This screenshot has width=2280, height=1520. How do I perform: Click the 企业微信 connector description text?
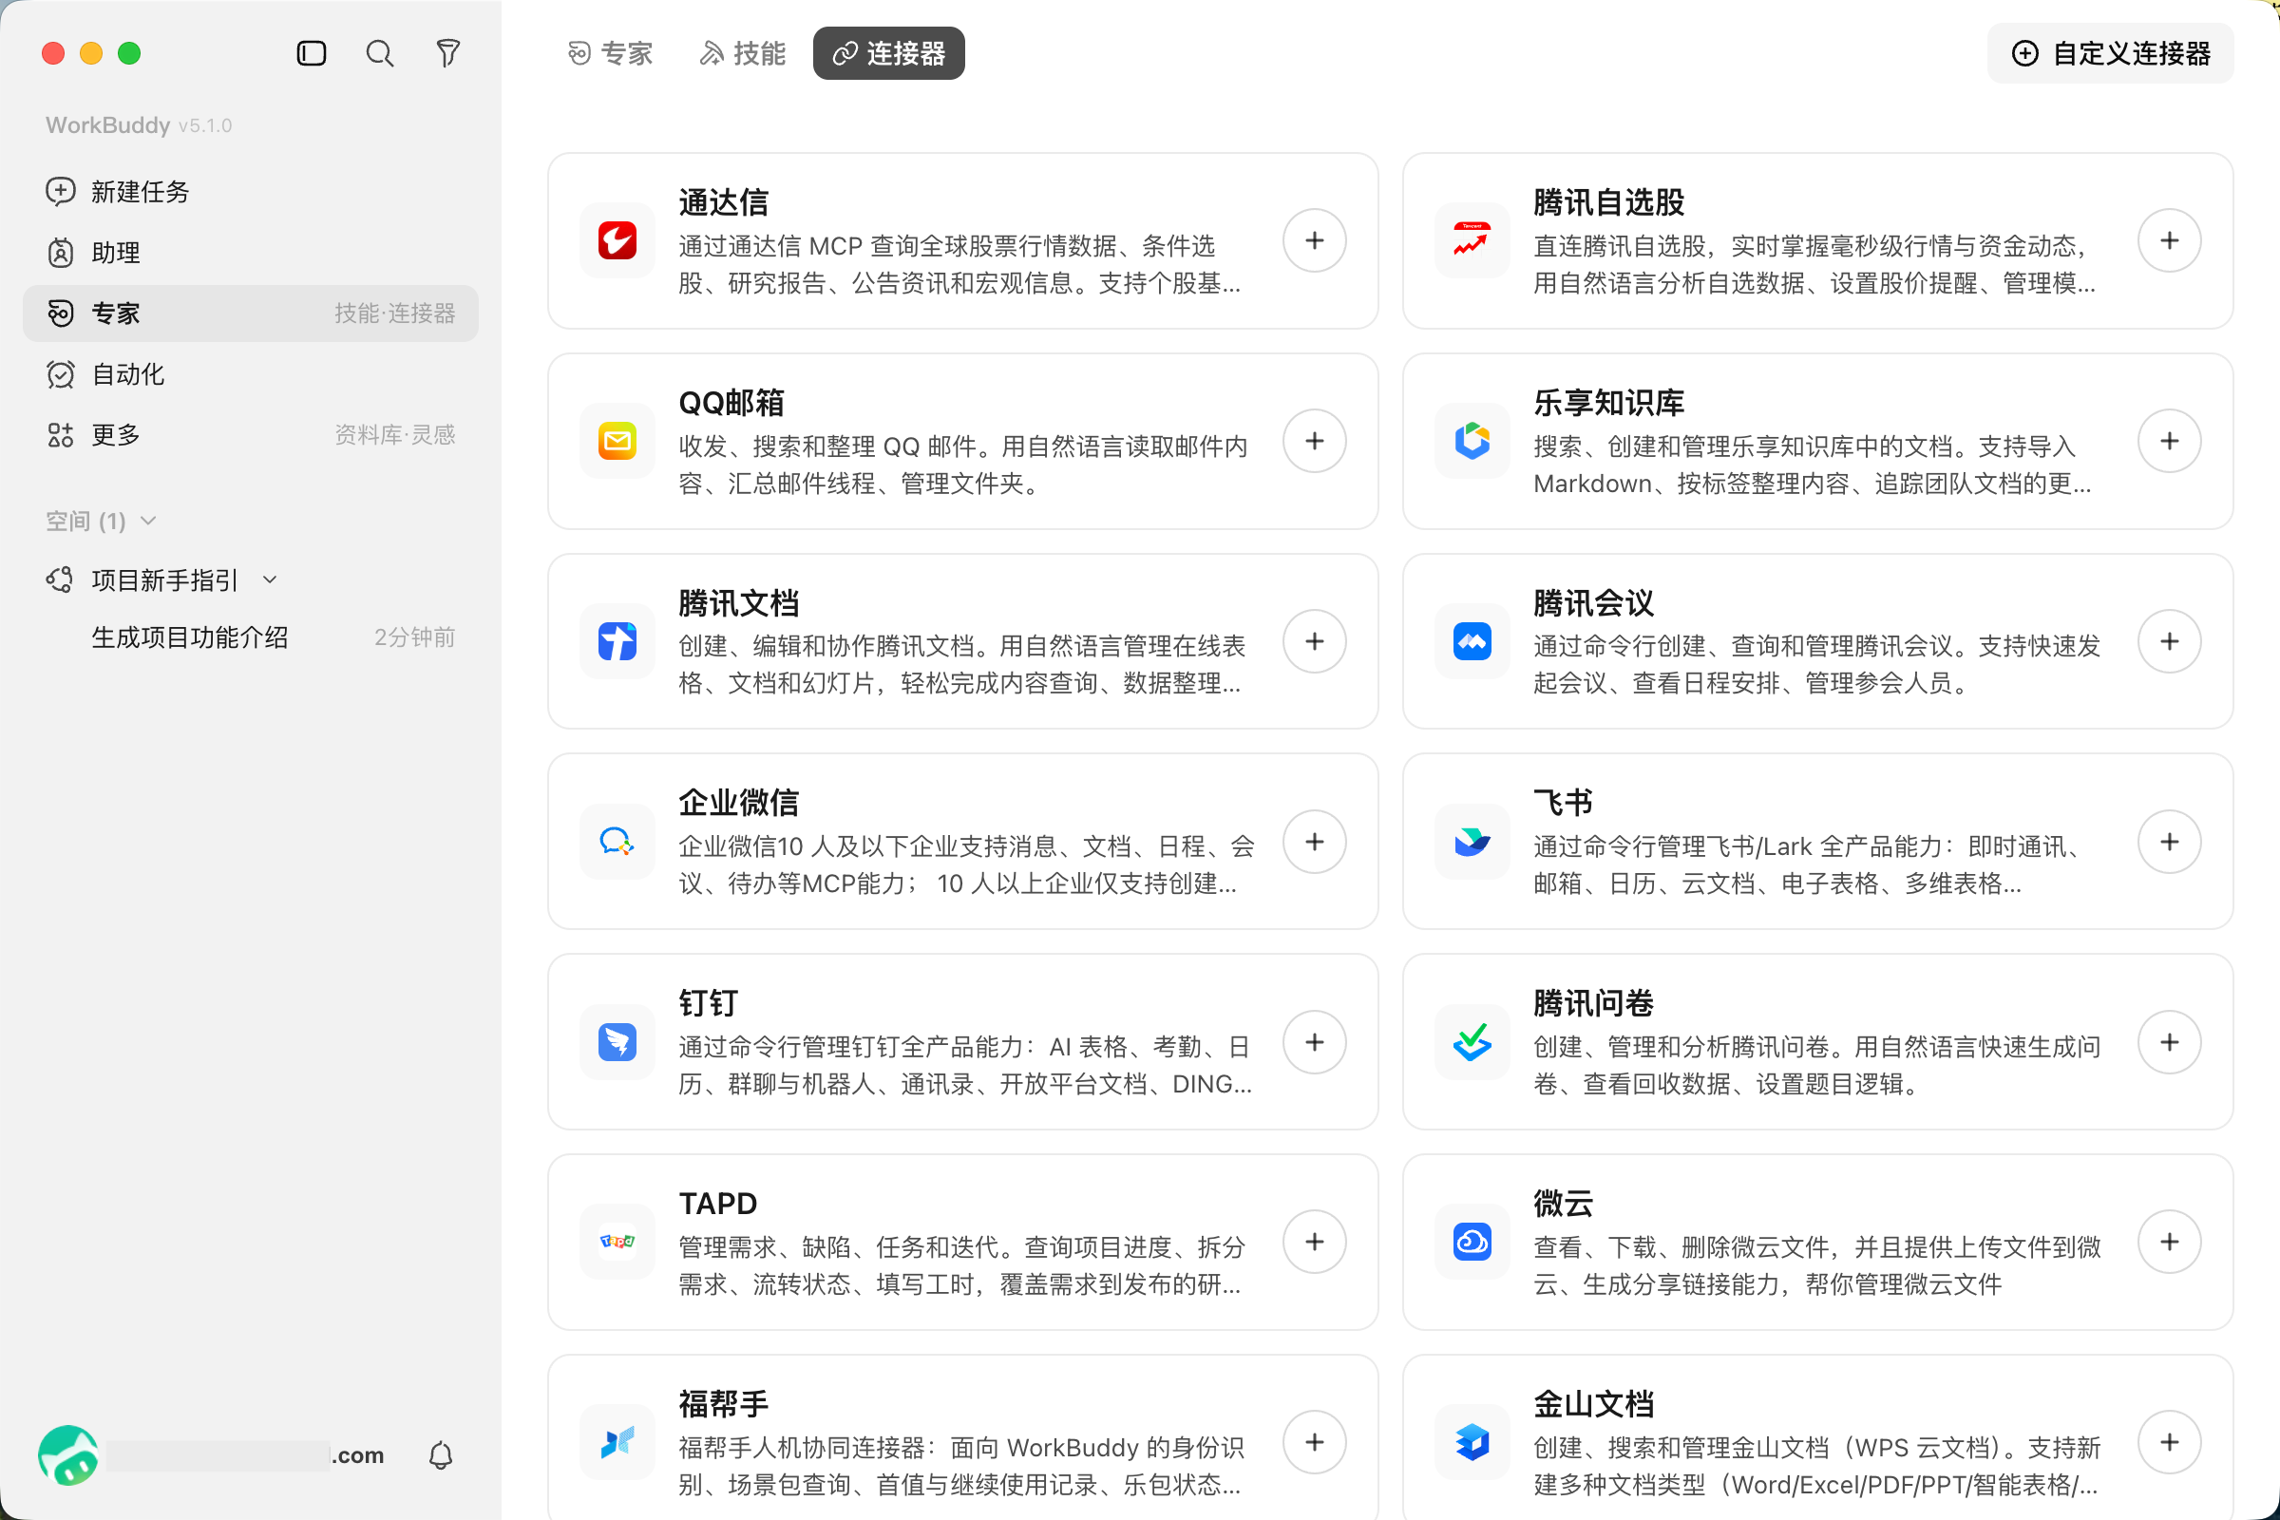tap(966, 864)
